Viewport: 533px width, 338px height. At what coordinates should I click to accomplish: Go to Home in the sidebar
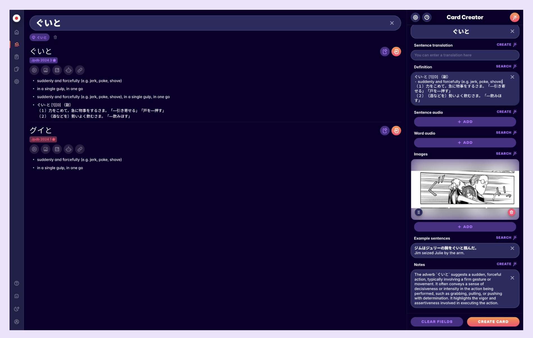pos(17,32)
